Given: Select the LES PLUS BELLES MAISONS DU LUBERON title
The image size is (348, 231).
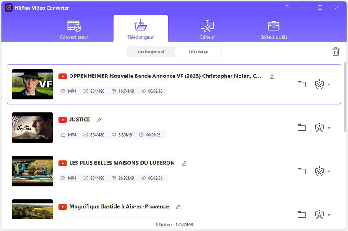Looking at the screenshot, I should coord(122,163).
